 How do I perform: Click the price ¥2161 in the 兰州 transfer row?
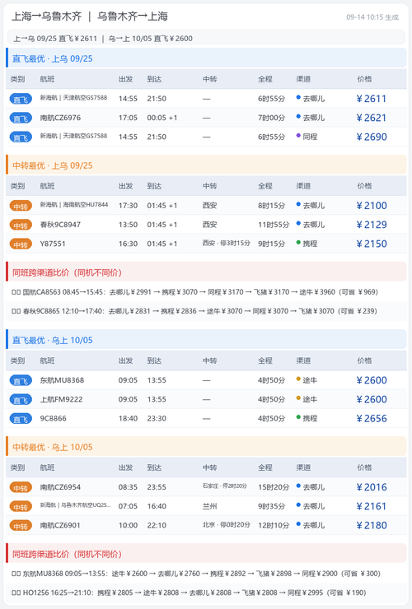tap(372, 506)
